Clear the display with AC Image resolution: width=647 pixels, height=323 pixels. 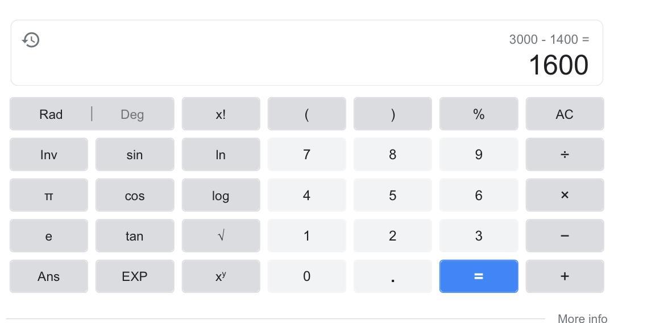click(x=564, y=114)
